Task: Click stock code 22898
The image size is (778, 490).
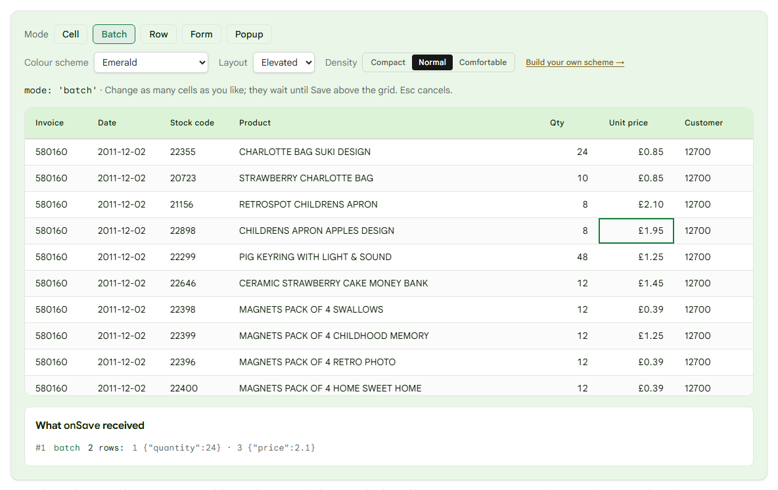Action: click(x=194, y=231)
